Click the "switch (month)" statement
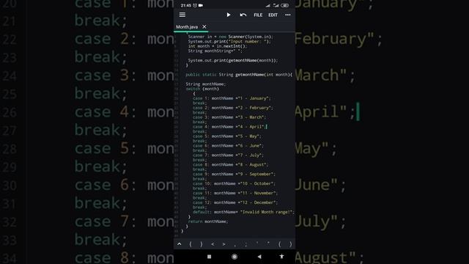 pos(202,89)
